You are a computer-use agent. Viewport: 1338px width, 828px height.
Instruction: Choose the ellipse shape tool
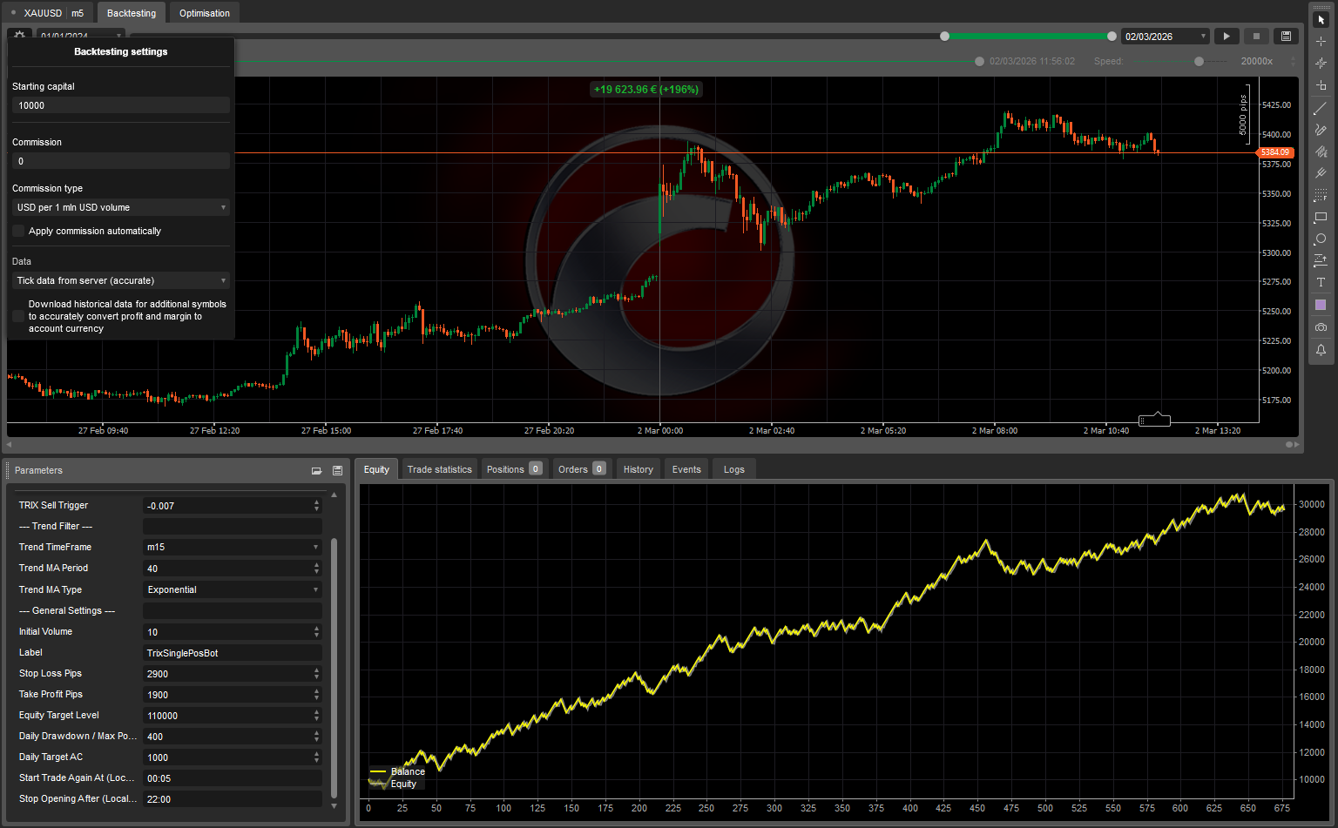[1321, 239]
